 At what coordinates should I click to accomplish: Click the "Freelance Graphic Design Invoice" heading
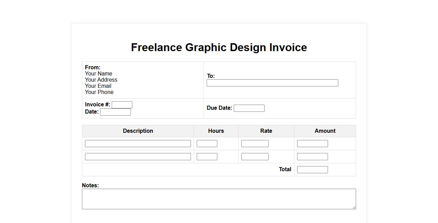(x=219, y=47)
